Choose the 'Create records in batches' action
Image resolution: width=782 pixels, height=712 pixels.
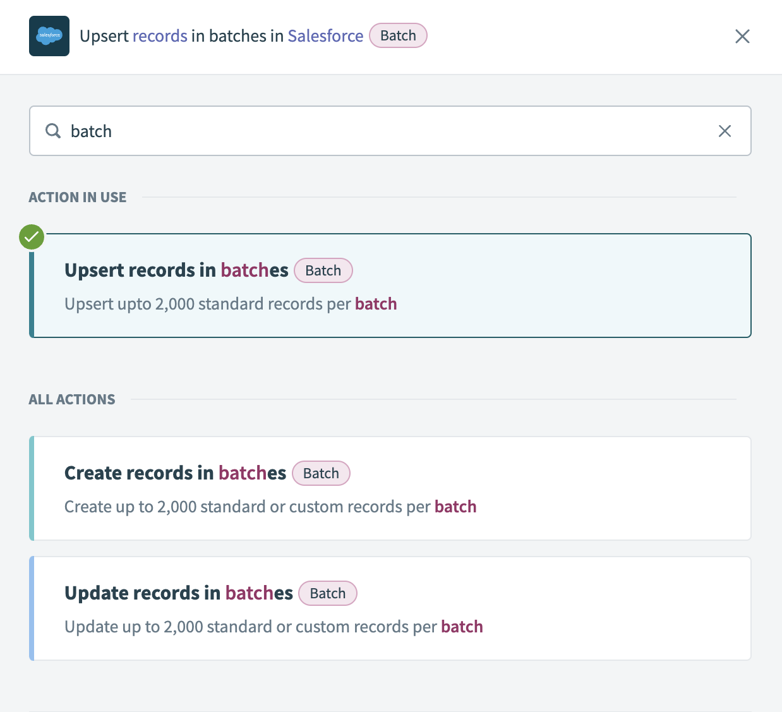pyautogui.click(x=175, y=473)
